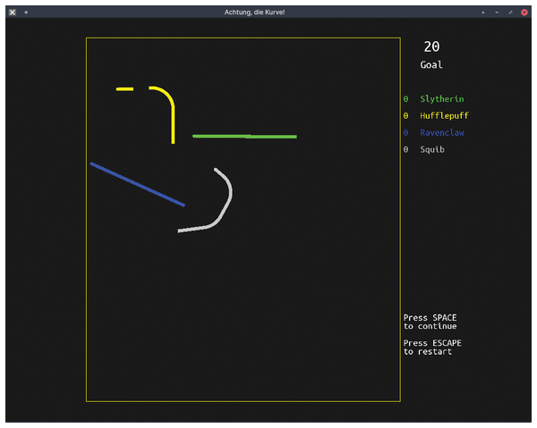Click 'Press SPACE to continue' text
Image resolution: width=537 pixels, height=428 pixels.
[x=430, y=322]
